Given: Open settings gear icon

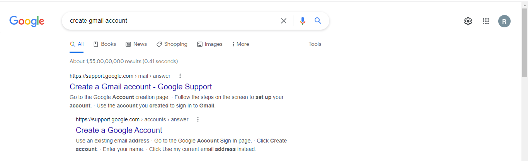Looking at the screenshot, I should point(468,21).
